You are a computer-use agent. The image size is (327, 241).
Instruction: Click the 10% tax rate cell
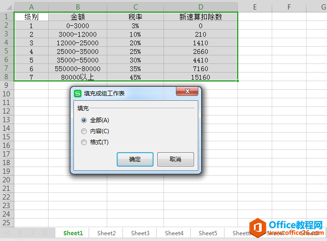135,34
